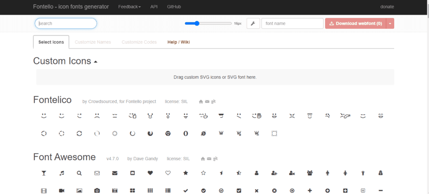Open the donate link
The width and height of the screenshot is (429, 194).
coord(387,7)
